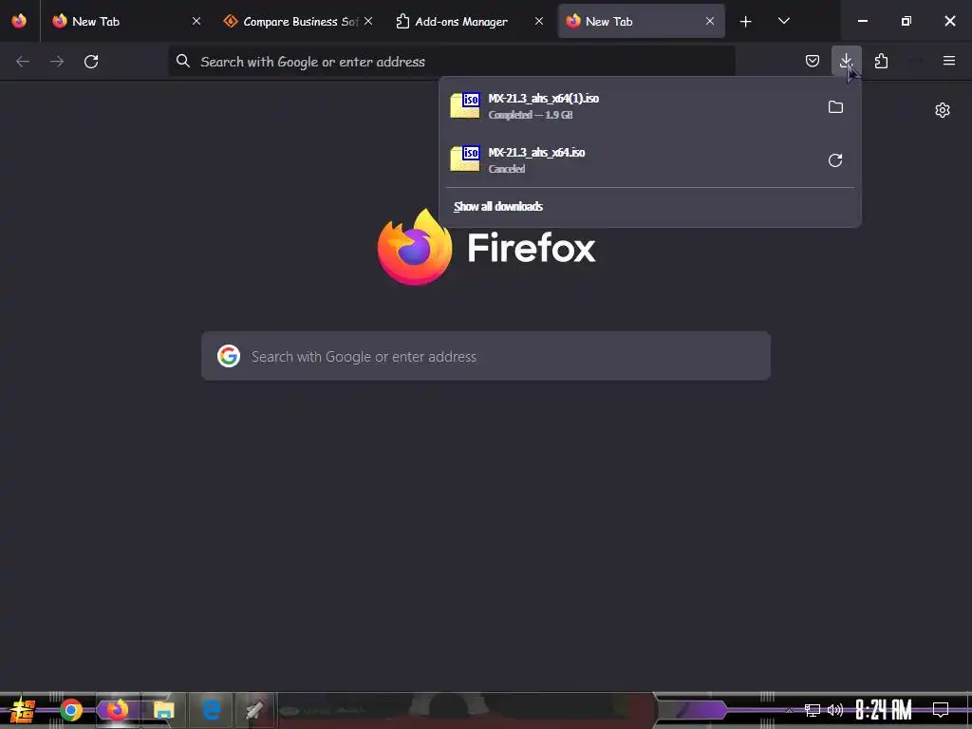Screen dimensions: 972x729
Task: Close the Add-ons Manager tab
Action: tap(539, 21)
